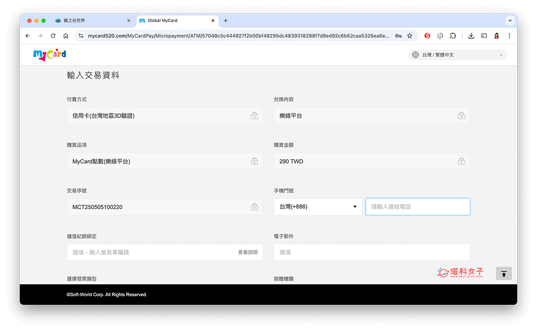This screenshot has height=331, width=537.
Task: Close the 楓之谷世界 tab
Action: coord(129,20)
